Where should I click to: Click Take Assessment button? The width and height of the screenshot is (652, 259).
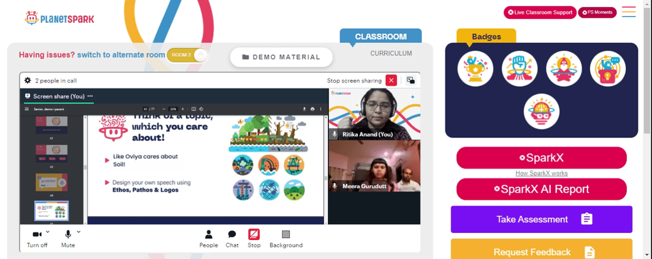(541, 219)
